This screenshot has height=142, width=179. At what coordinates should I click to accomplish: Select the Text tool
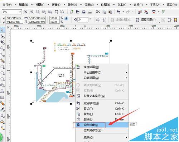[2, 91]
